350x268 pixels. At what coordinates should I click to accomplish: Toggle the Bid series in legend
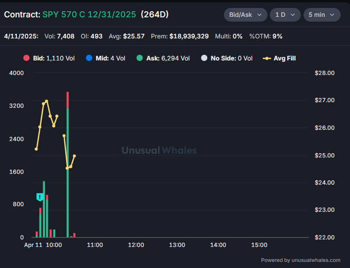pos(49,58)
